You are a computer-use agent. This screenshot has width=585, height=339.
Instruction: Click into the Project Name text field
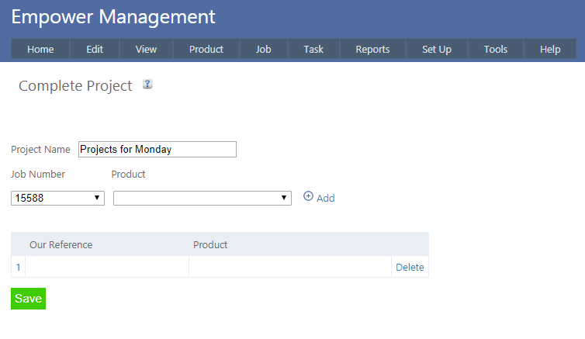(x=157, y=149)
